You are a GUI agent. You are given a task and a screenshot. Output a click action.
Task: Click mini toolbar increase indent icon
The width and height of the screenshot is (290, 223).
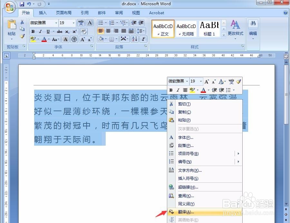[221, 90]
